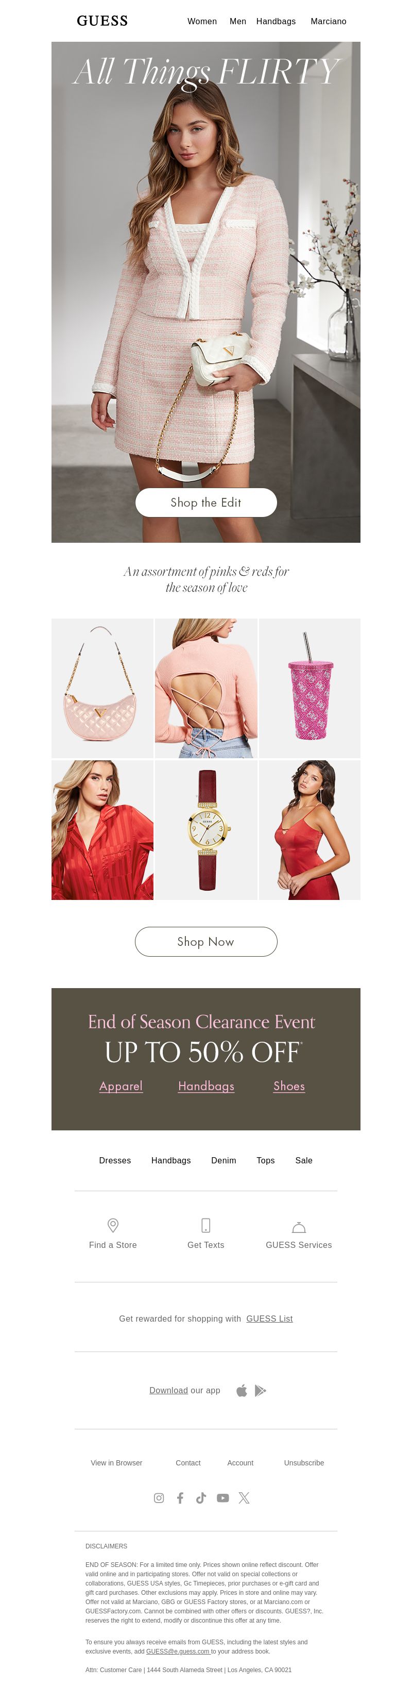Screen dimensions: 412x1685
Task: Click the Shop the Edit button
Action: click(x=206, y=503)
